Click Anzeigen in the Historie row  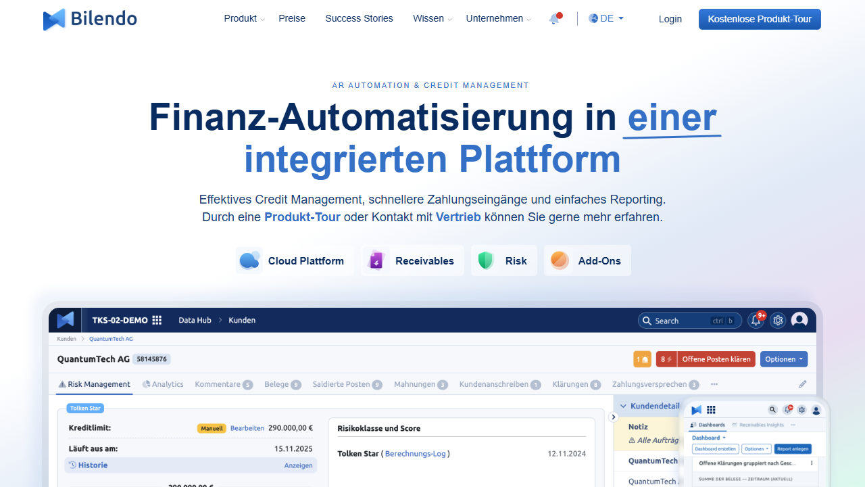point(298,465)
